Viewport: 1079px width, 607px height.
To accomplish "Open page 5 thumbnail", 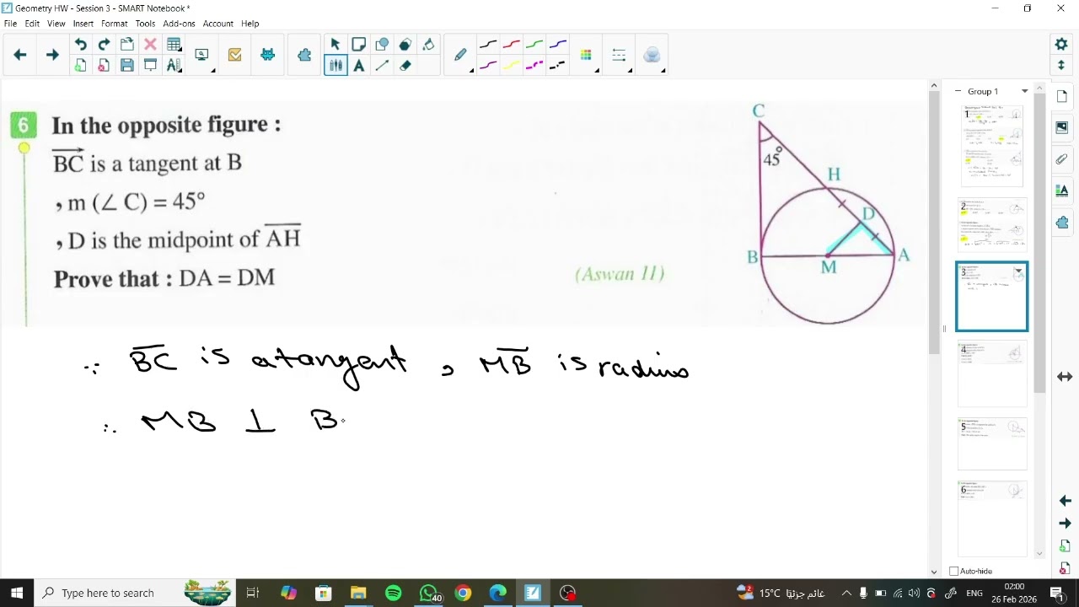I will coord(992,443).
